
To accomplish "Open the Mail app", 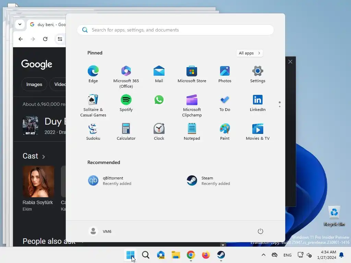I will [159, 74].
